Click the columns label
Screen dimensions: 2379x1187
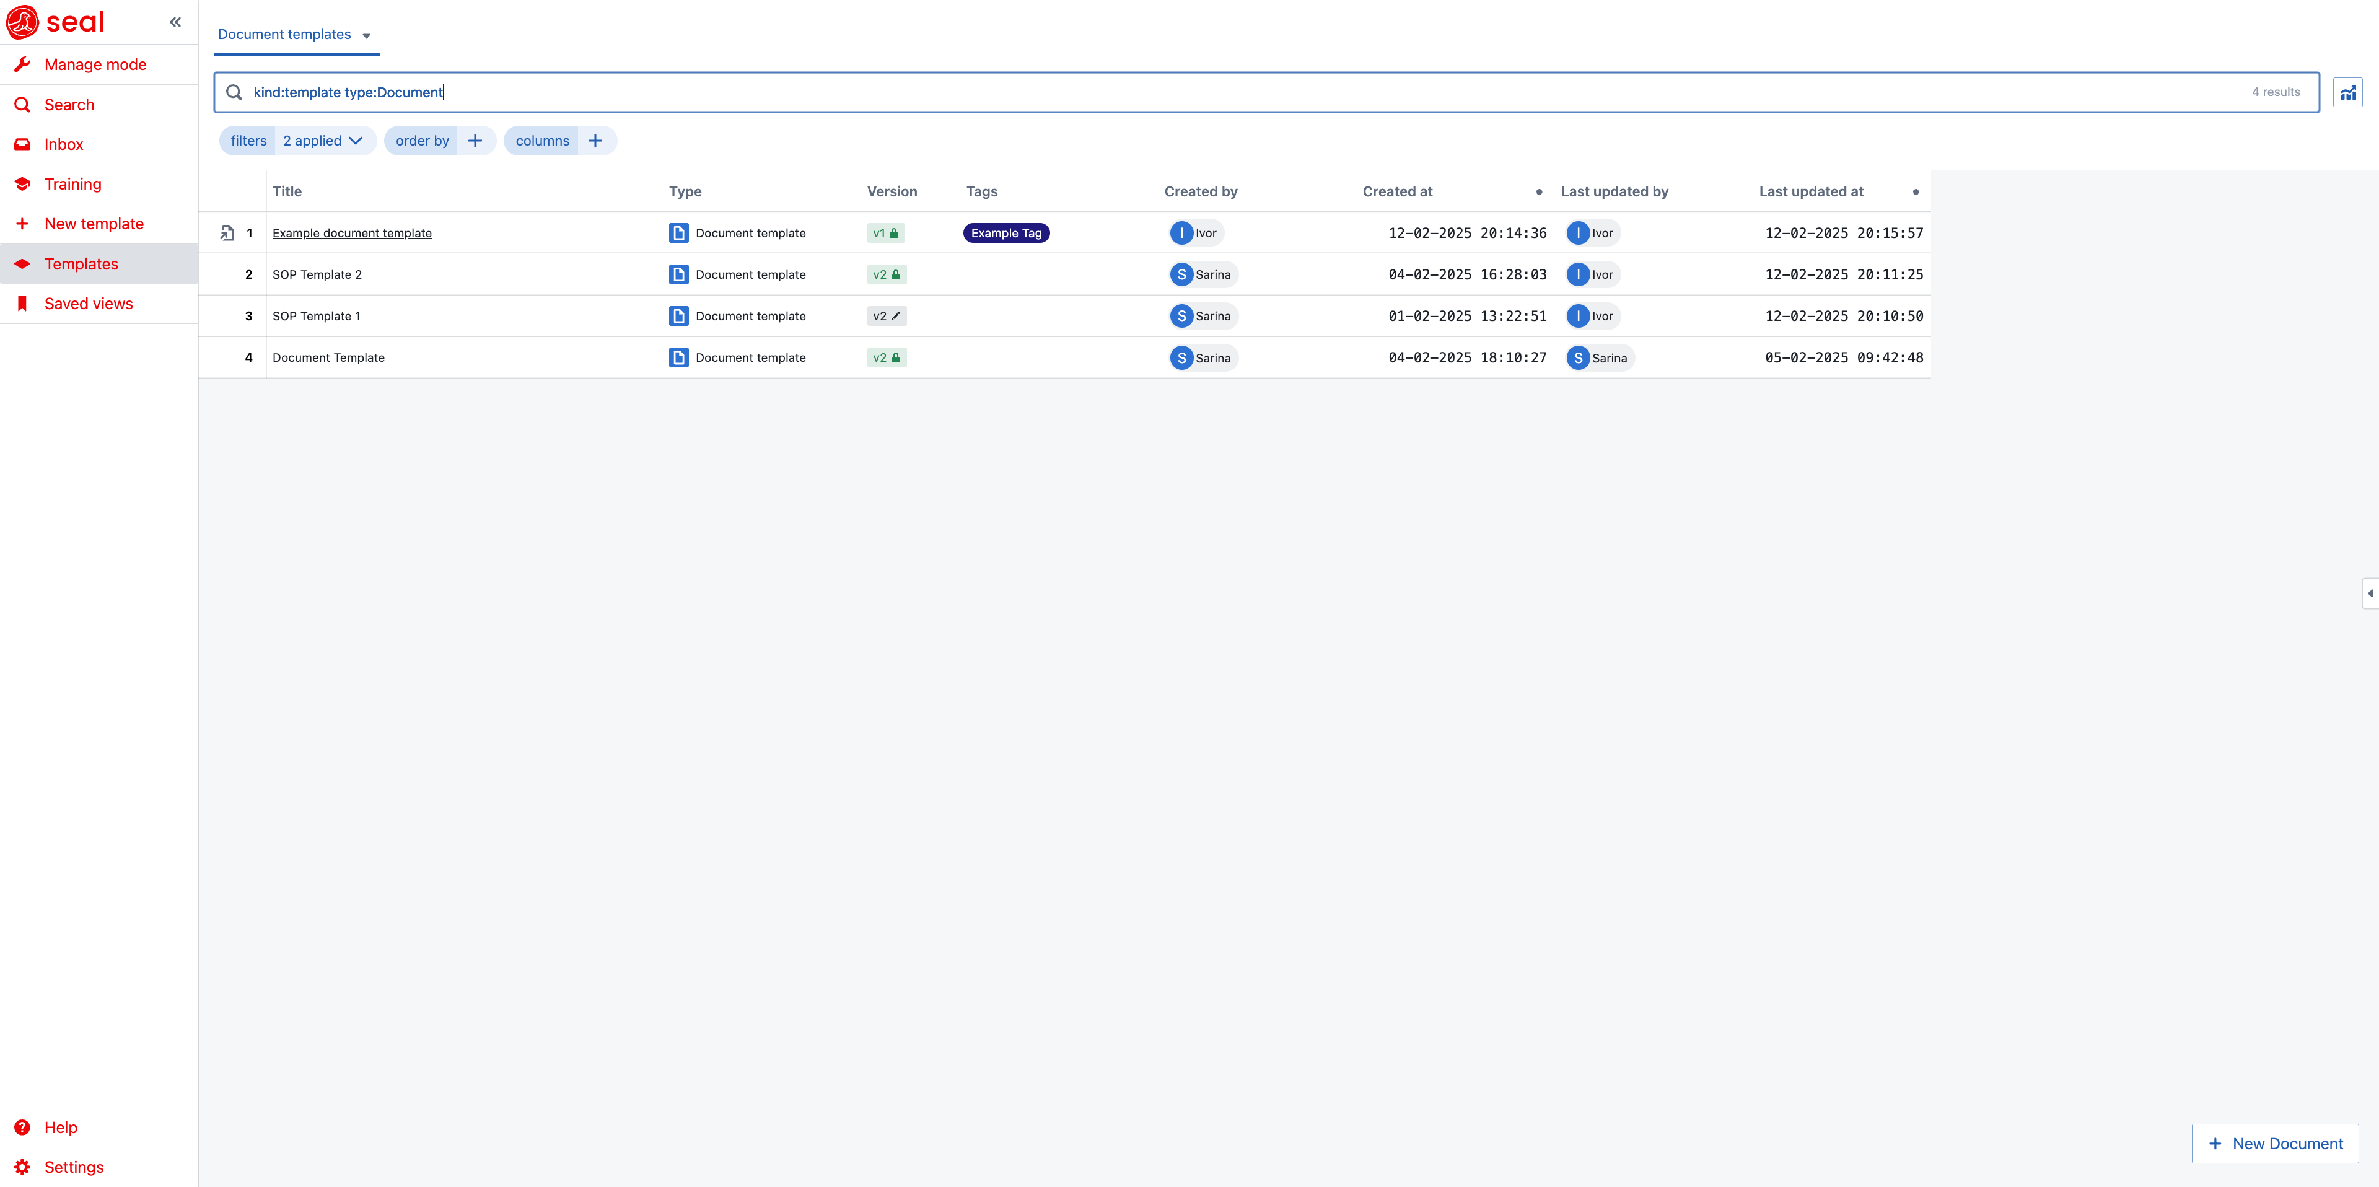coord(542,141)
